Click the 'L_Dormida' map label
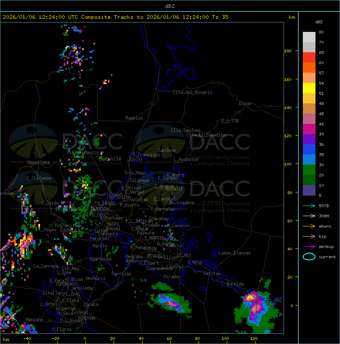The width and height of the screenshot is (340, 344). (x=233, y=284)
